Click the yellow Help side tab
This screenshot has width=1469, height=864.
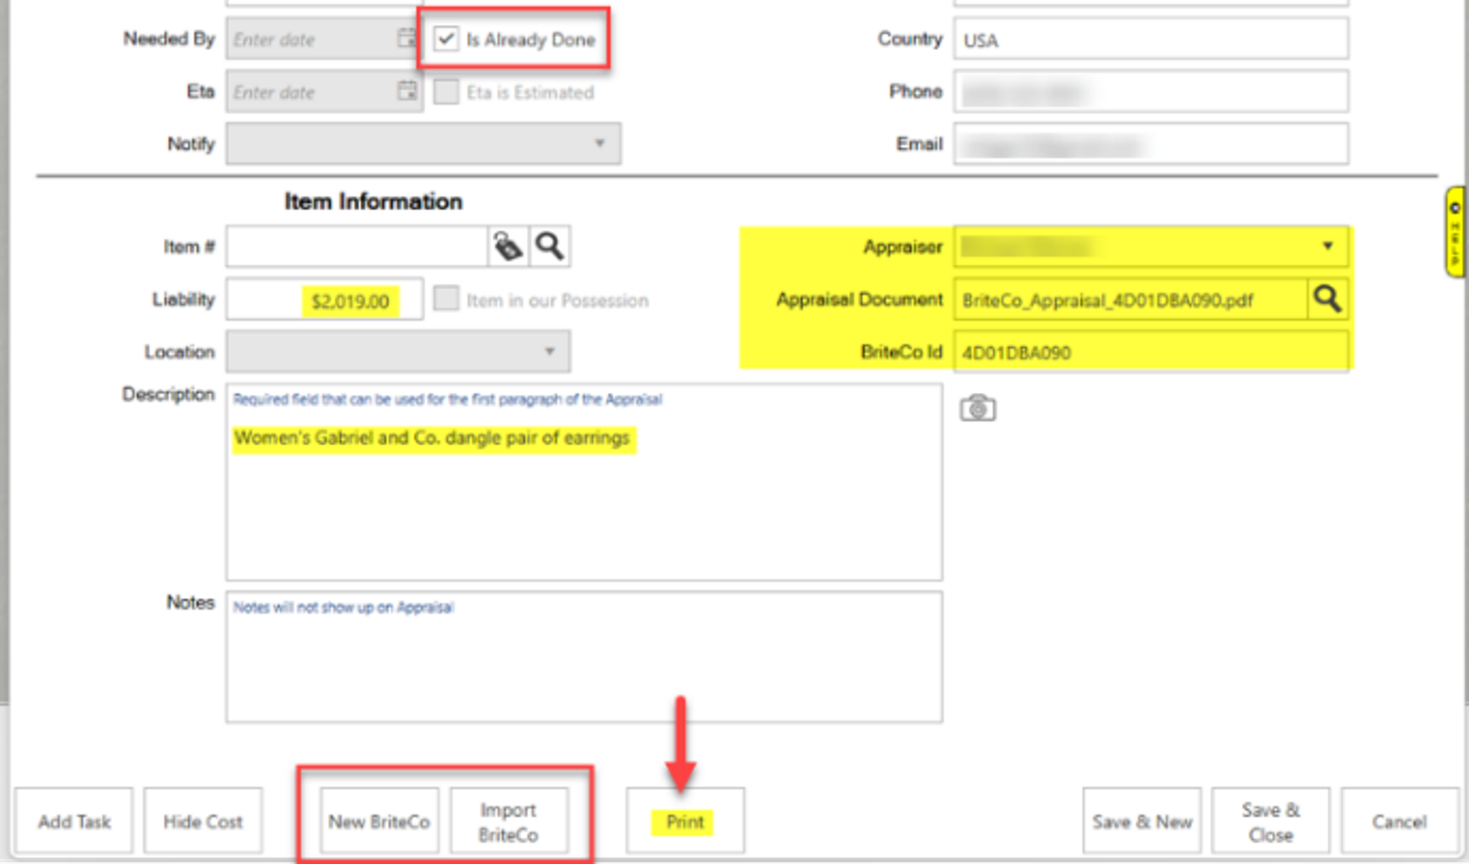click(x=1455, y=232)
